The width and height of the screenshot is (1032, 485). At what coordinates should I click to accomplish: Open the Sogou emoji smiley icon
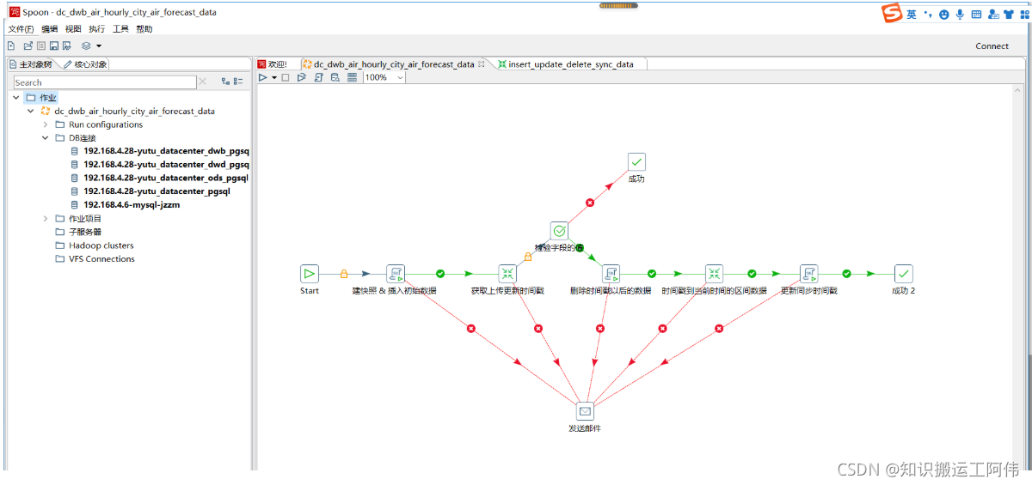click(944, 15)
